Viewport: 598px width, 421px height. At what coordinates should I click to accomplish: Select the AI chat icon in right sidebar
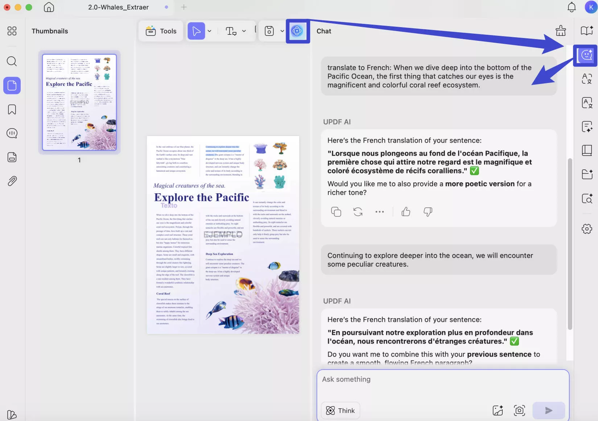click(x=586, y=55)
